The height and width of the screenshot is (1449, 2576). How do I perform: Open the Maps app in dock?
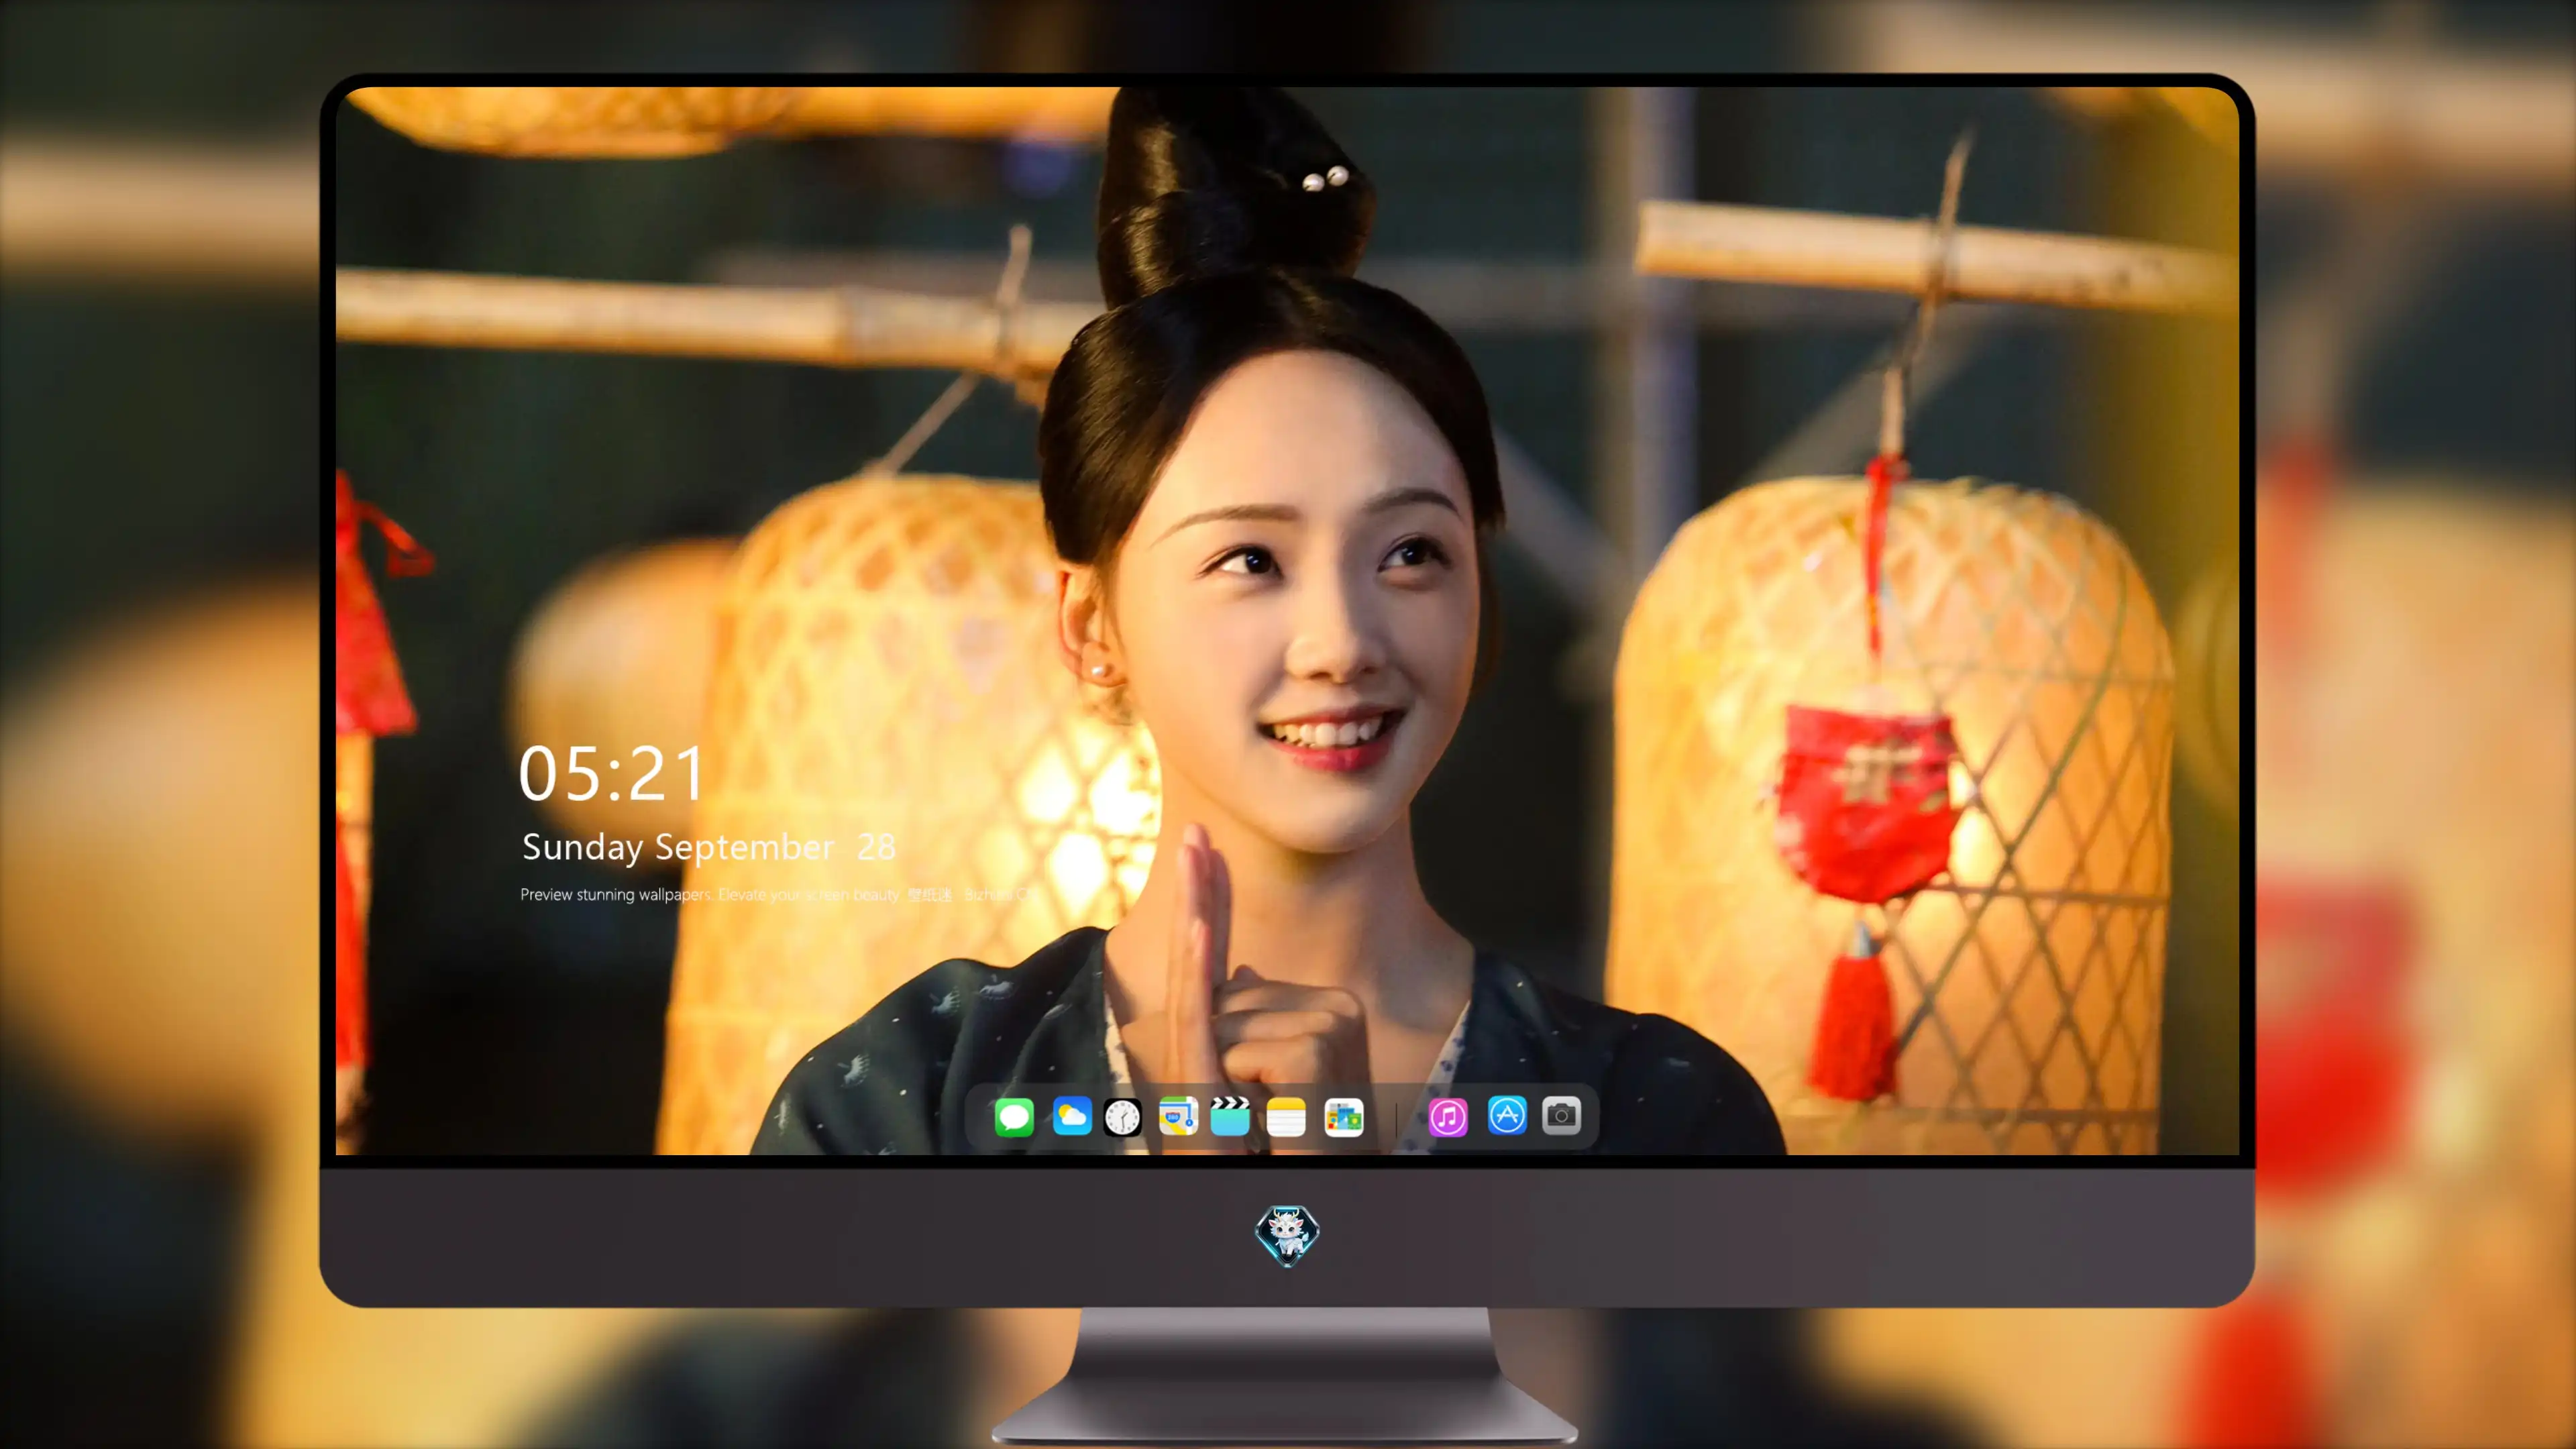(1178, 1116)
